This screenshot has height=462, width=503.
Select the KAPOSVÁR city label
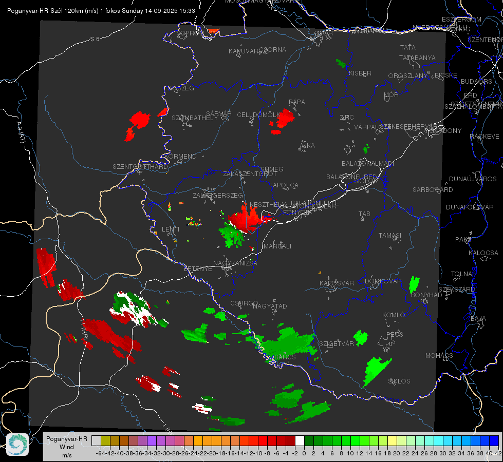coord(337,283)
